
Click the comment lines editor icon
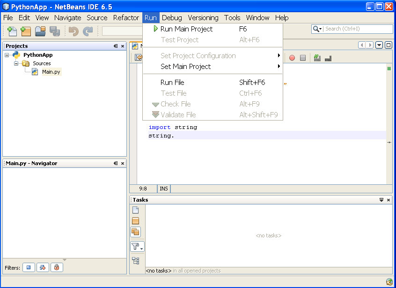point(317,58)
